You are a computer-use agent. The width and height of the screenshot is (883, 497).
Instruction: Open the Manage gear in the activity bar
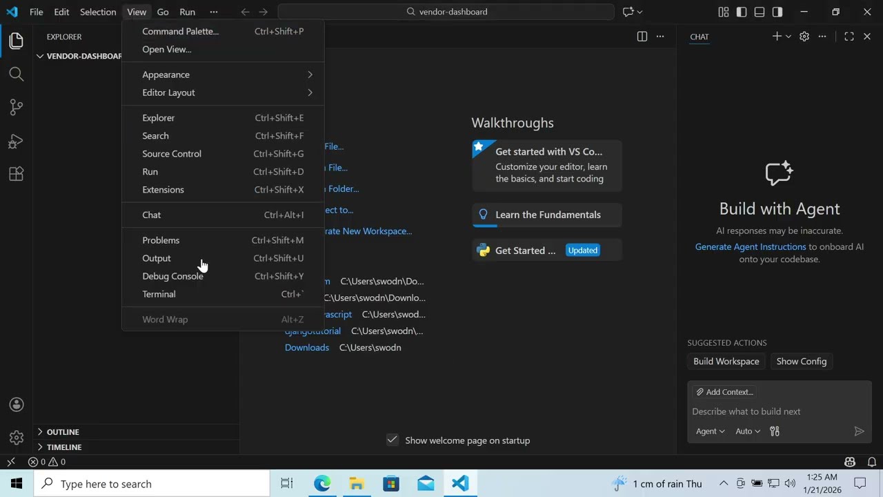[x=17, y=438]
